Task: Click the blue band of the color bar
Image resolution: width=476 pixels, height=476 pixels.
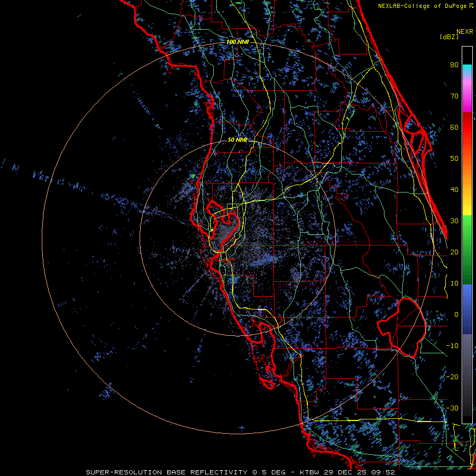Action: pyautogui.click(x=467, y=309)
